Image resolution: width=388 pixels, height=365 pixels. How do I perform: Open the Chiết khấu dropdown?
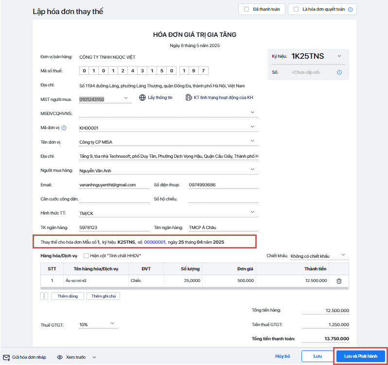point(343,255)
